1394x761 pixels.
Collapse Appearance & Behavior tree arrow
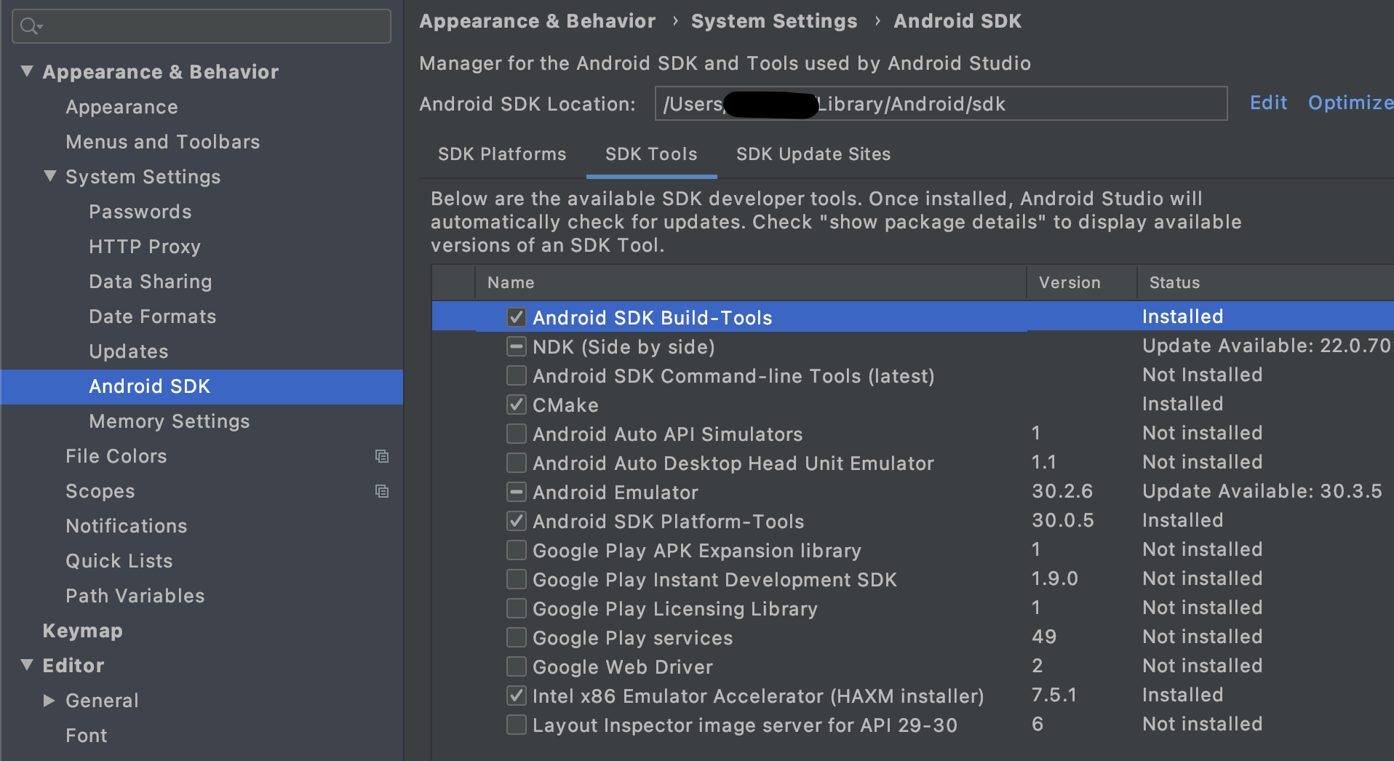pos(27,71)
